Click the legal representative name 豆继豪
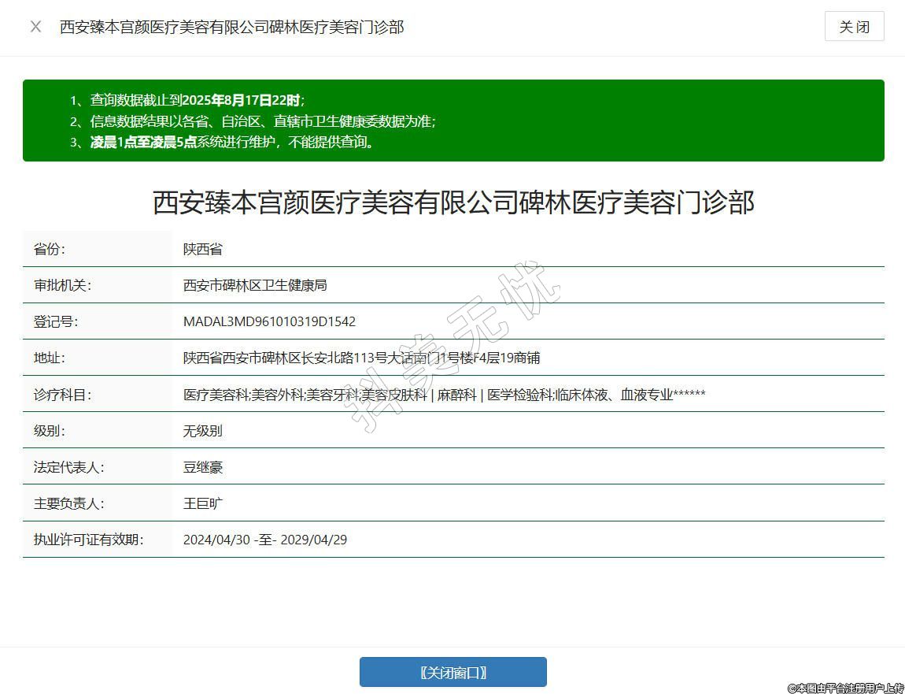Screen dimensions: 905x694 tap(203, 467)
